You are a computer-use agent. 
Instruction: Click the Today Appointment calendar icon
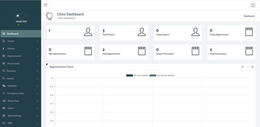coord(249,32)
